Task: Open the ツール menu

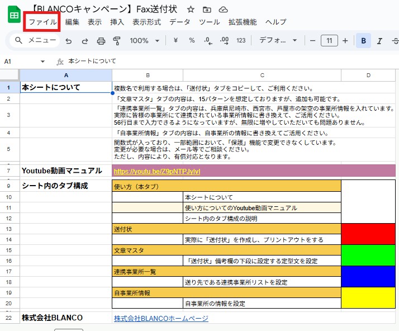Action: (x=210, y=22)
